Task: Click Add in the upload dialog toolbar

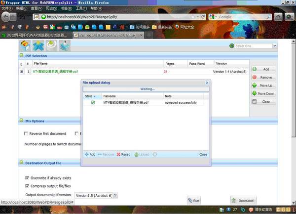Action: [x=90, y=155]
